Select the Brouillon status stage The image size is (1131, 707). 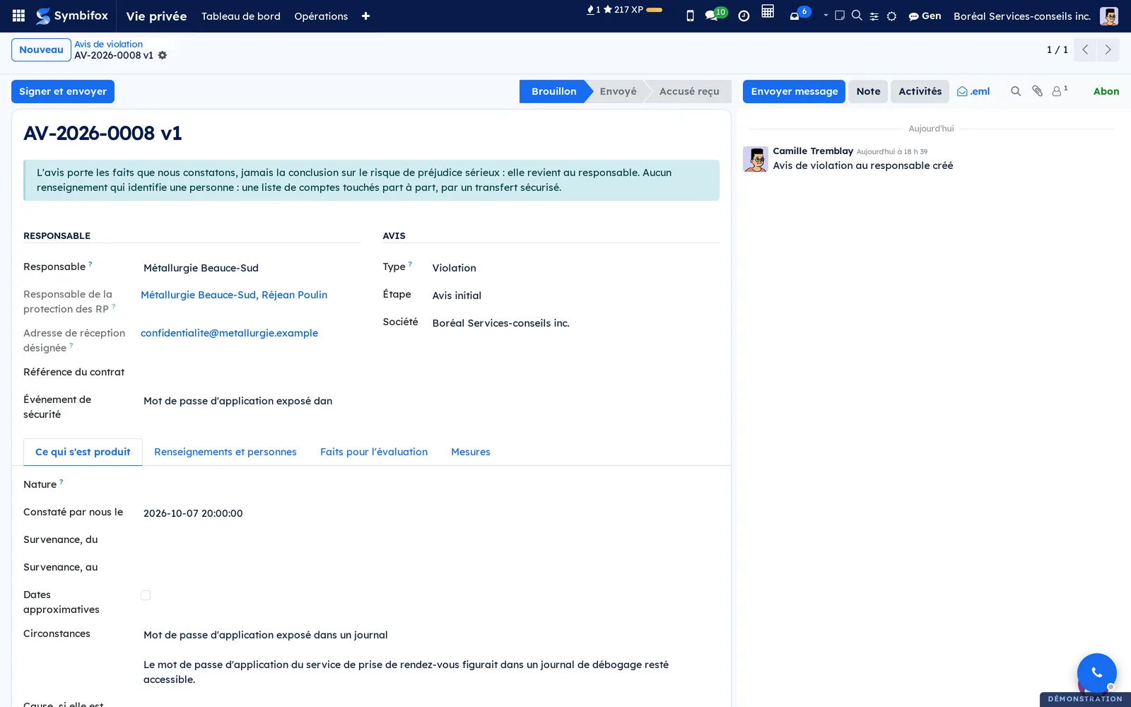(554, 91)
